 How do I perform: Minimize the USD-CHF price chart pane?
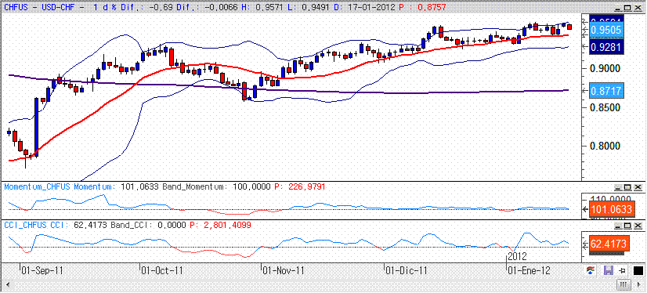tap(618, 8)
